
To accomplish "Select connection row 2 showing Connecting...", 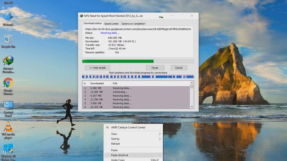I will click(x=136, y=92).
